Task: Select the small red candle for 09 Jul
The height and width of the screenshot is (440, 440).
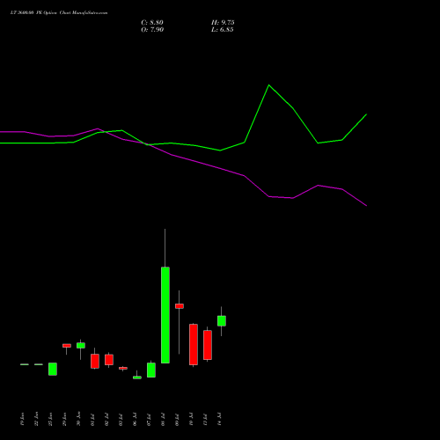Action: pyautogui.click(x=180, y=306)
